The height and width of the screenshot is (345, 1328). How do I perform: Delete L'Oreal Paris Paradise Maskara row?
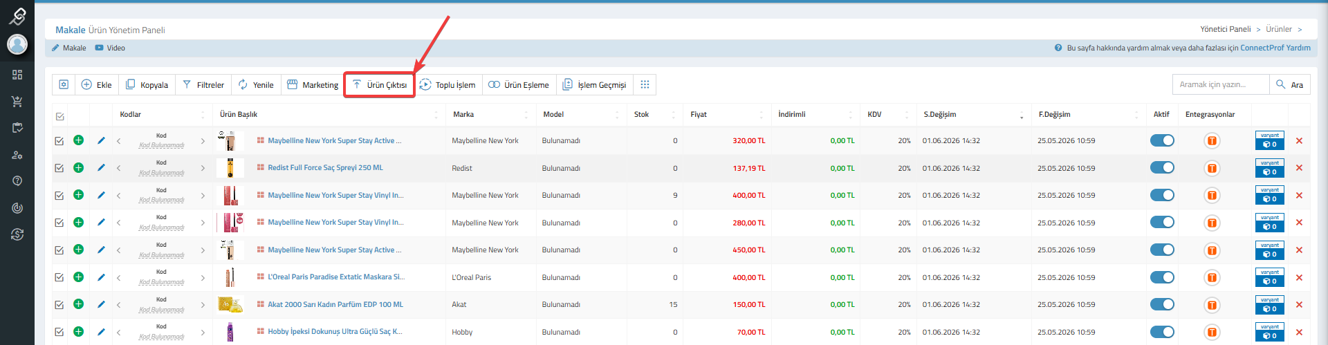coord(1299,277)
